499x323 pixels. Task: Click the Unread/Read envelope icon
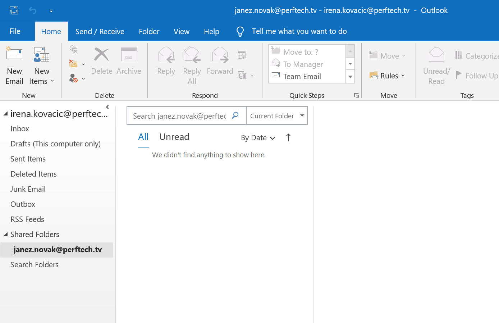(436, 55)
